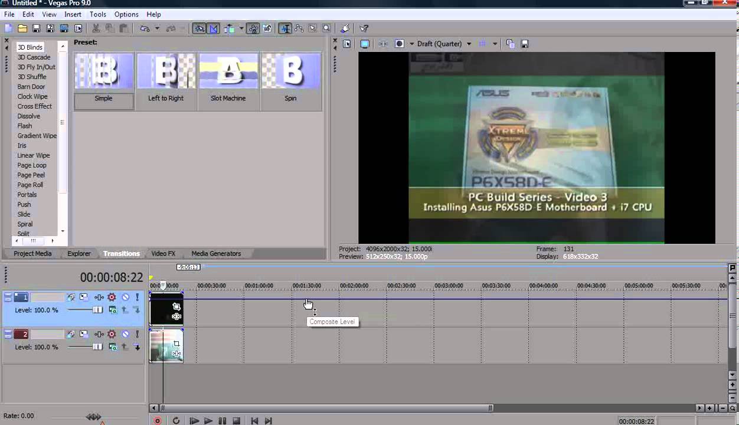This screenshot has height=425, width=739.
Task: Switch to the Explorer tab
Action: [x=79, y=253]
